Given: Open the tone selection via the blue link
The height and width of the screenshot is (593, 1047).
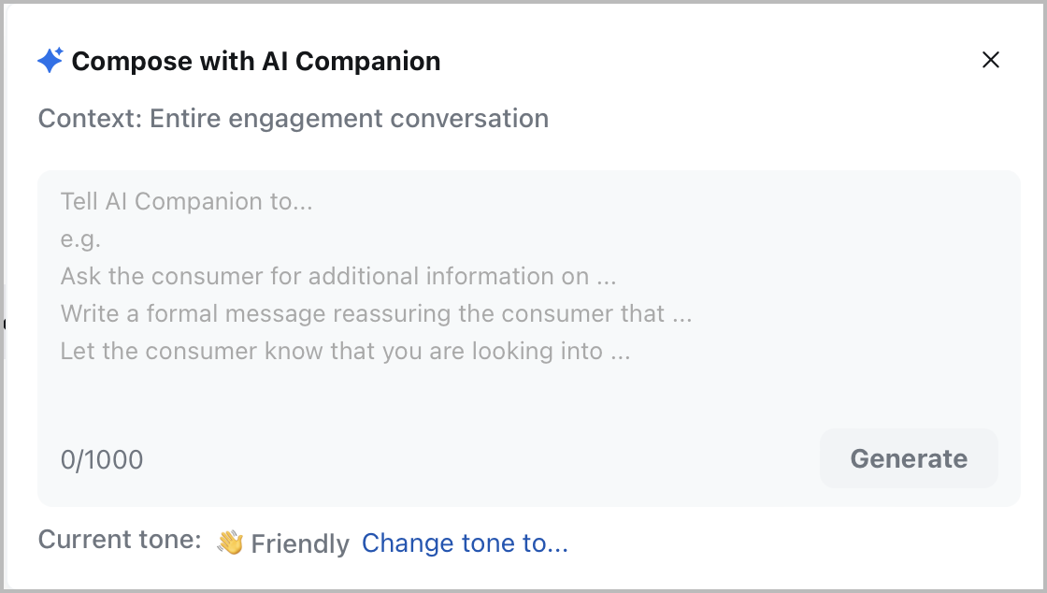Looking at the screenshot, I should (x=465, y=542).
